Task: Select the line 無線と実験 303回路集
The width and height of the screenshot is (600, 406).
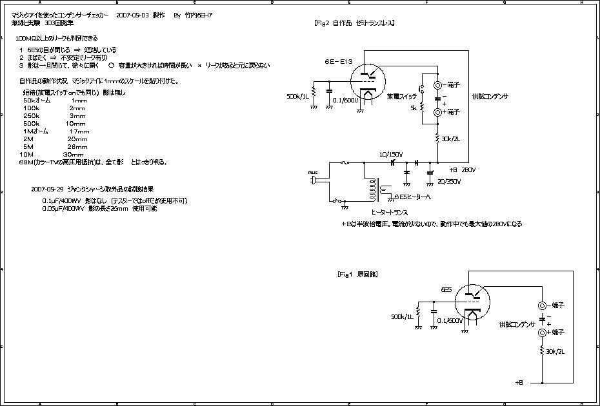Action: pyautogui.click(x=43, y=23)
